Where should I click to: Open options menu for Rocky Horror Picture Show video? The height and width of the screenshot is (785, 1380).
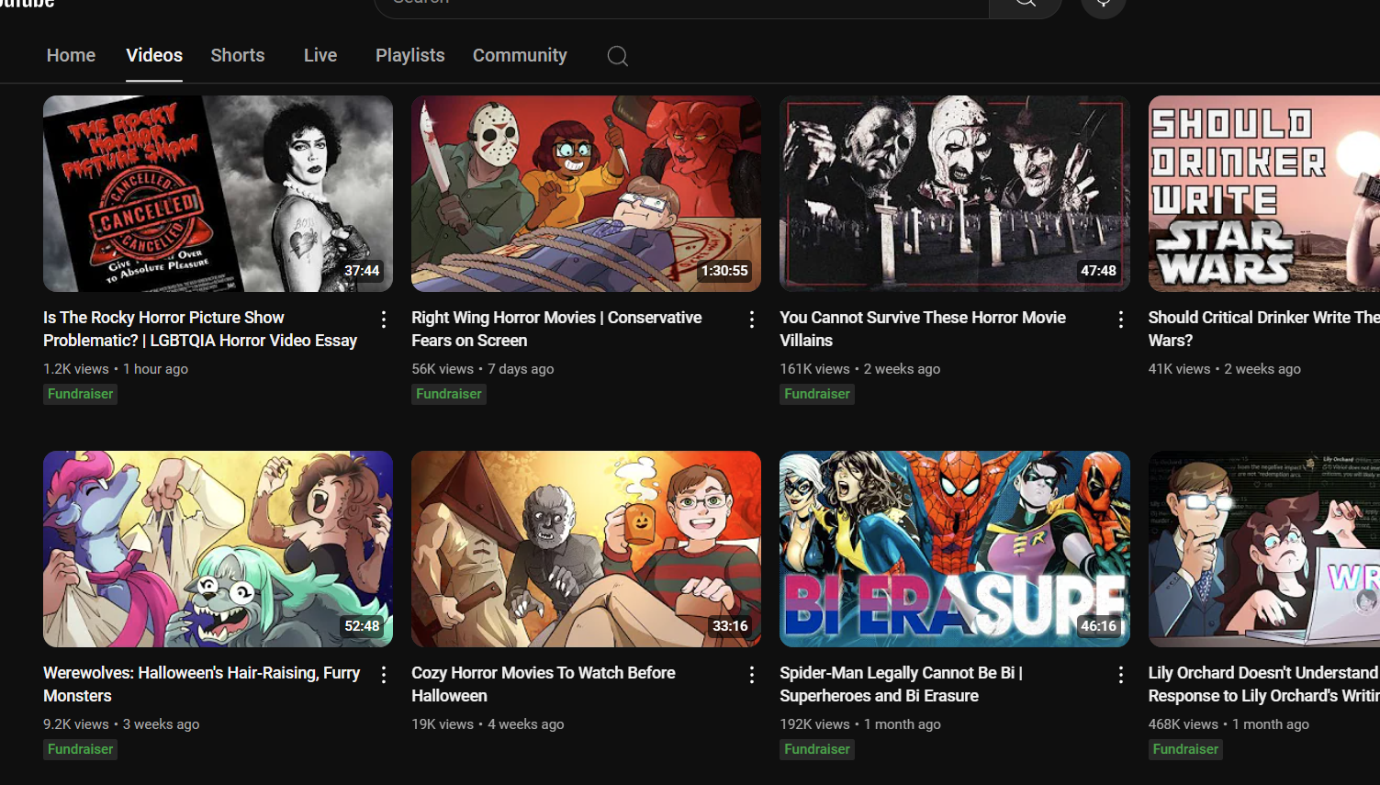tap(384, 320)
